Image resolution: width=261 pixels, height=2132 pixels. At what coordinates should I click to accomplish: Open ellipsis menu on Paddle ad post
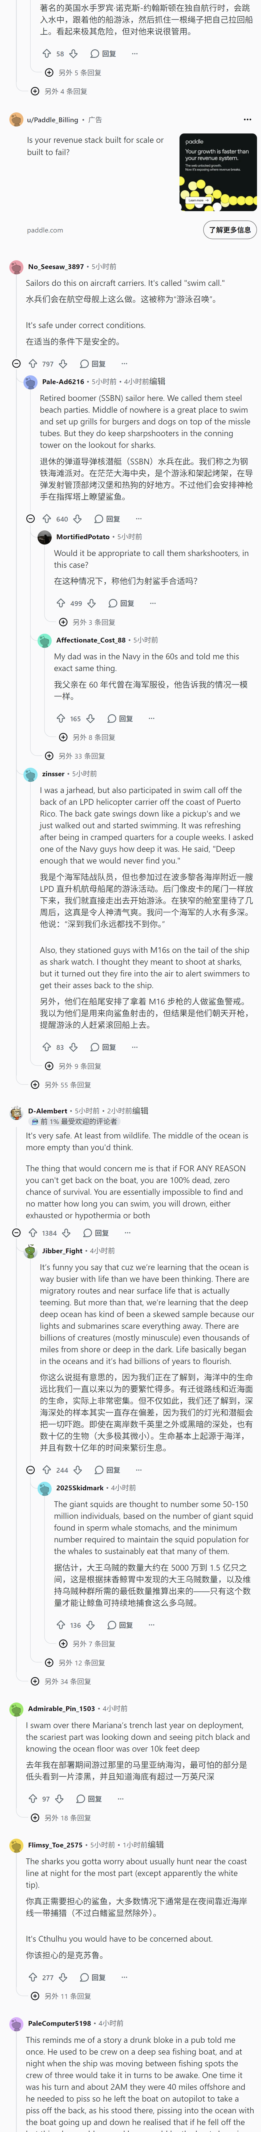247,119
